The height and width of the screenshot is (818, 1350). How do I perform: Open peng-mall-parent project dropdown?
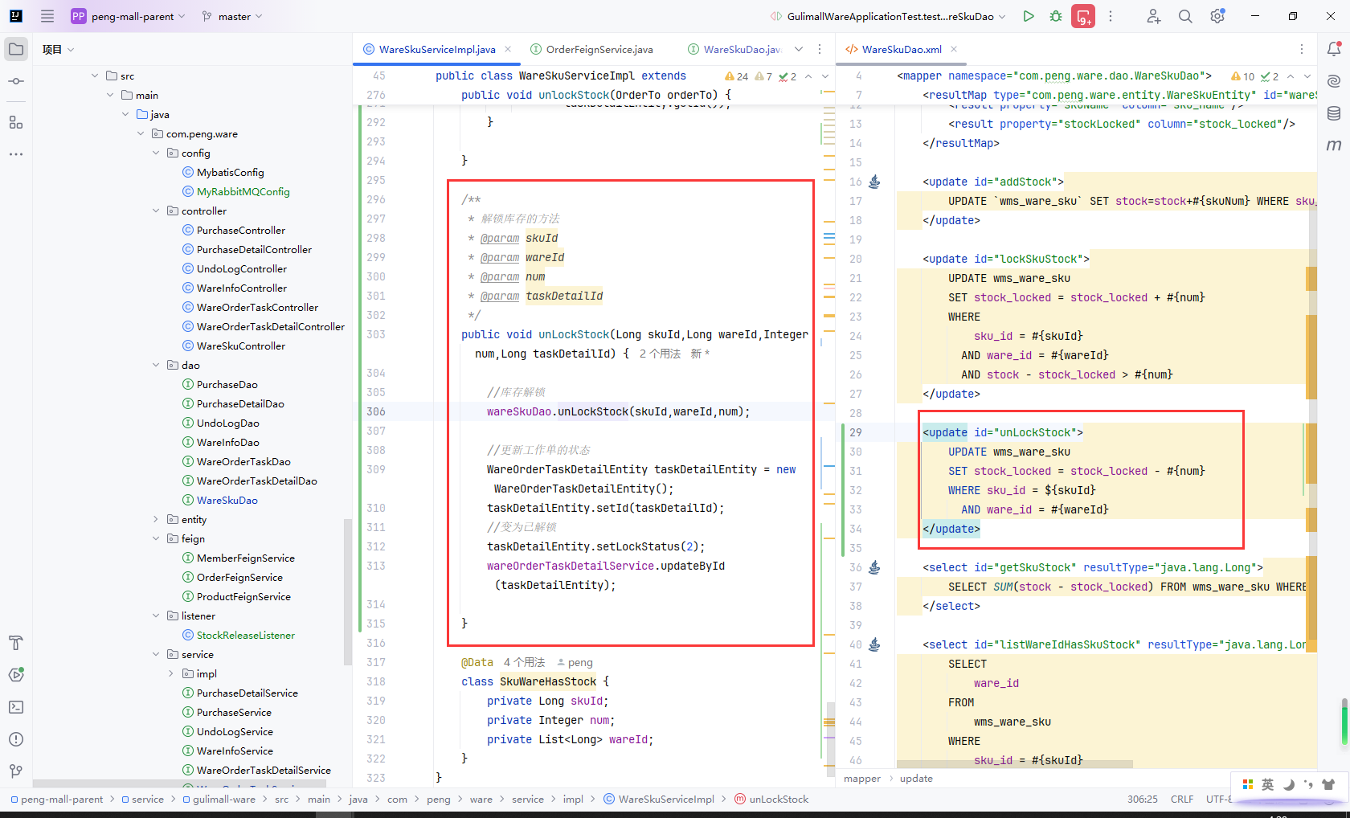point(129,16)
